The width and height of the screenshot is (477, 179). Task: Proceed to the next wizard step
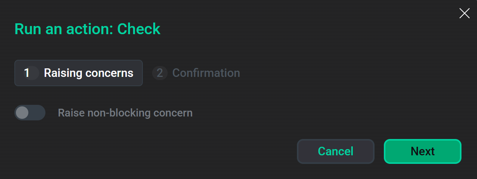[422, 151]
